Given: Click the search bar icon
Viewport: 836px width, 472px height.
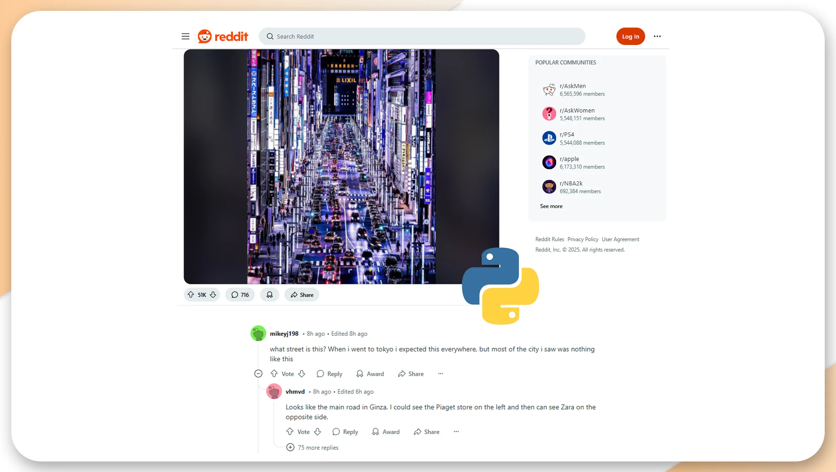Looking at the screenshot, I should click(269, 36).
